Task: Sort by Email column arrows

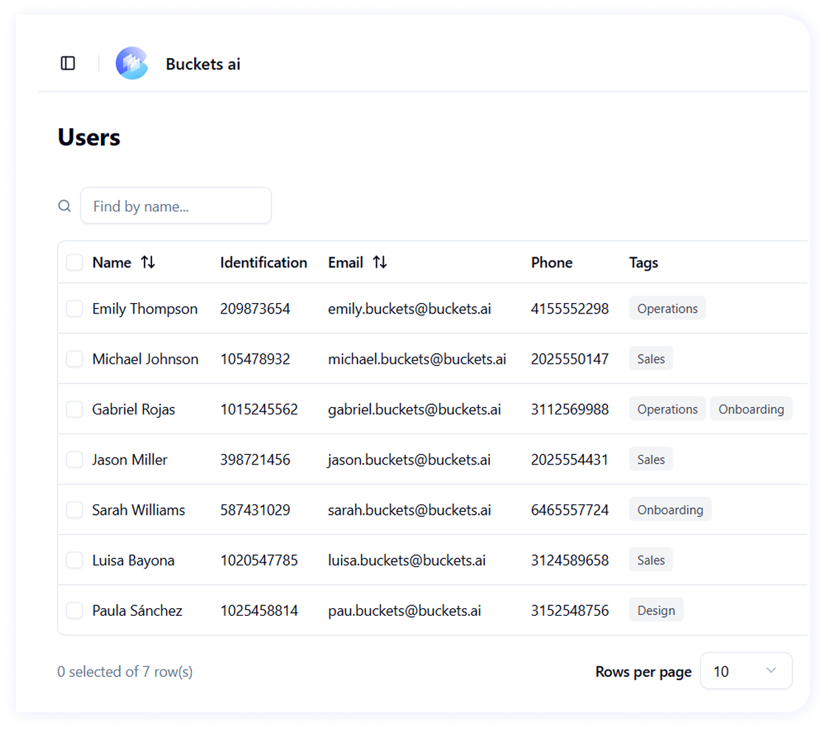Action: click(380, 263)
